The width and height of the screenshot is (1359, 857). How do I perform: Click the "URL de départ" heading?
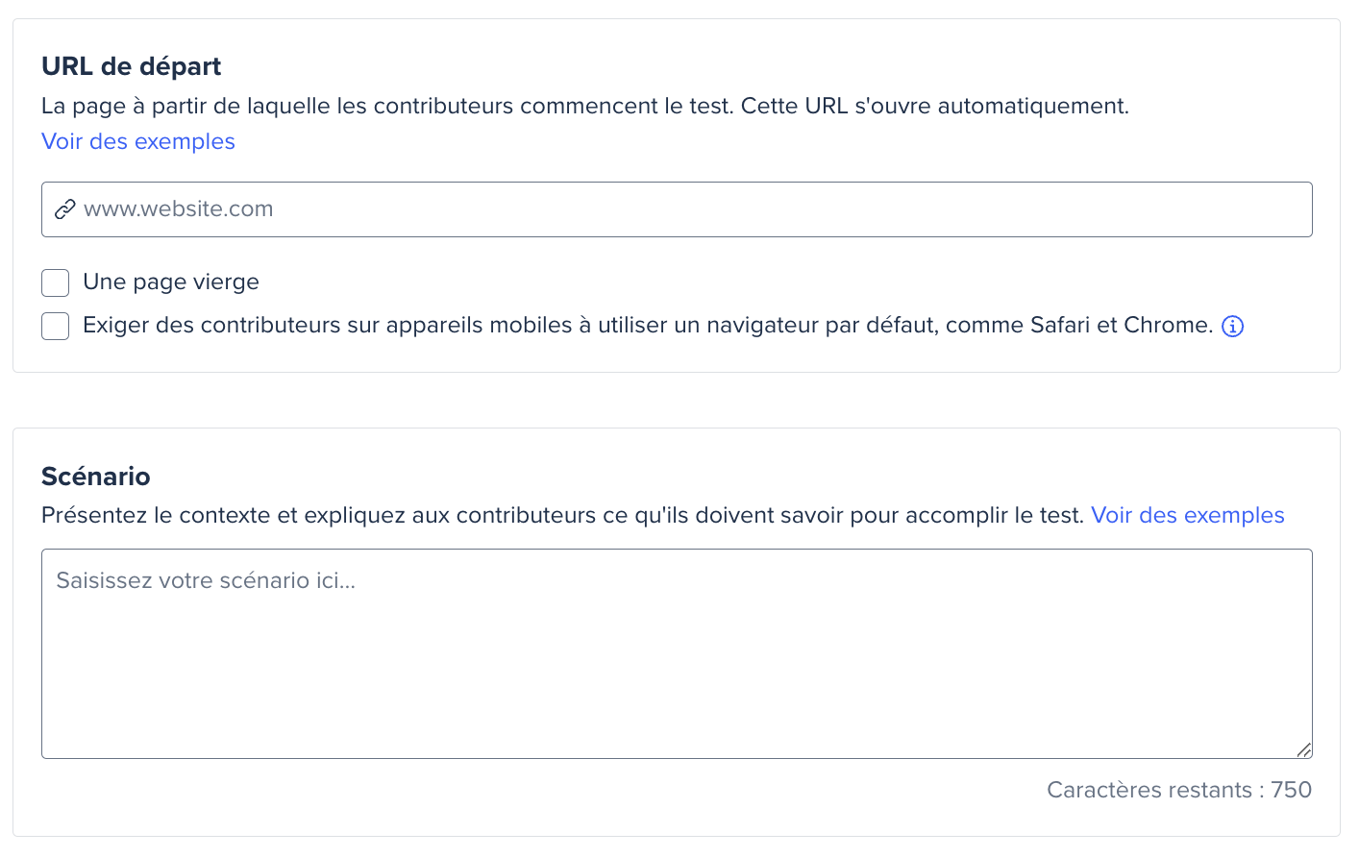[131, 66]
